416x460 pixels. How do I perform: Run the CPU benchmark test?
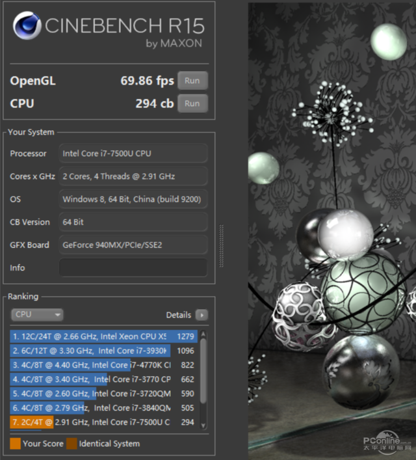192,103
